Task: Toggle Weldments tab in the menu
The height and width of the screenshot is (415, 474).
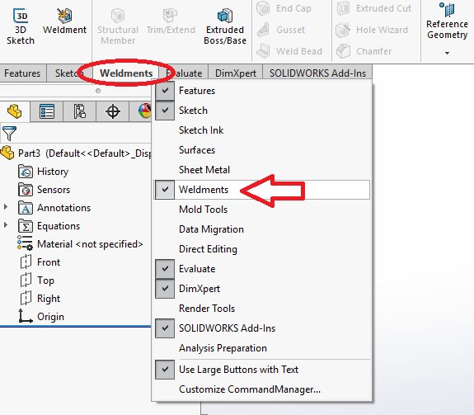Action: coord(262,190)
